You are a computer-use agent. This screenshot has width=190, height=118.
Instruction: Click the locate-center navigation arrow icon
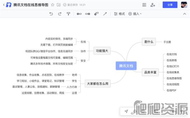click(126, 111)
